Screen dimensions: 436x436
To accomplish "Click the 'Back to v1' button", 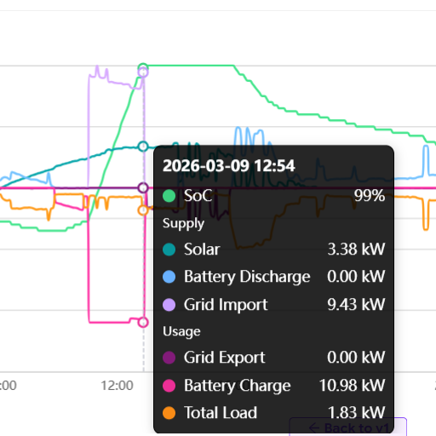I will tap(348, 427).
